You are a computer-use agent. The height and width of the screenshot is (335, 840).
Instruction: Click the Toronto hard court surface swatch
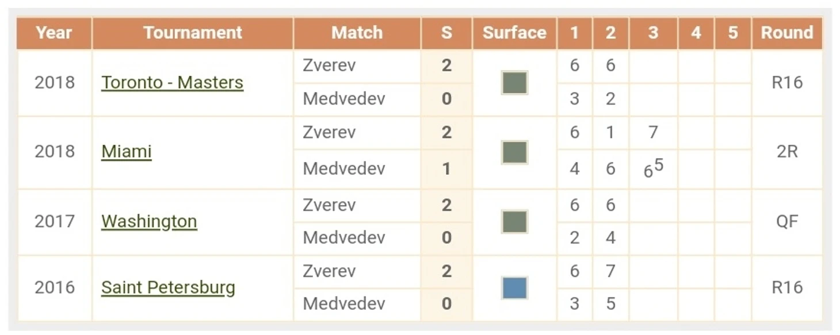[514, 83]
